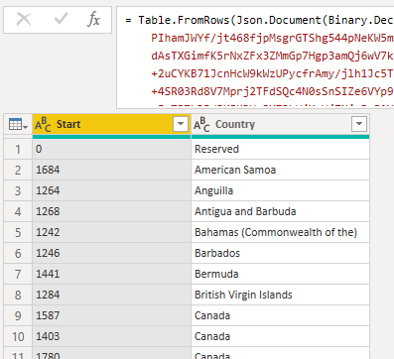
Task: Select the Canada cell in row 10
Action: pyautogui.click(x=280, y=336)
